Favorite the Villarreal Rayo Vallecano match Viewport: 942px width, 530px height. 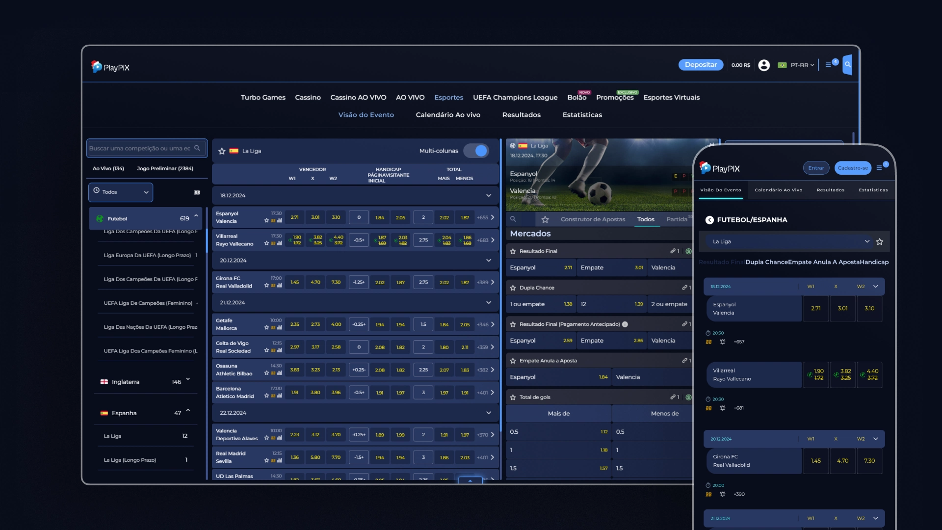[x=266, y=243]
